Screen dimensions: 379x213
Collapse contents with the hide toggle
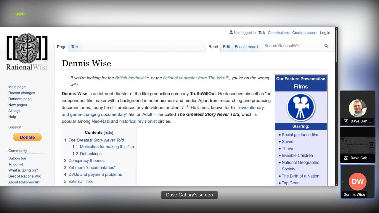[108, 133]
